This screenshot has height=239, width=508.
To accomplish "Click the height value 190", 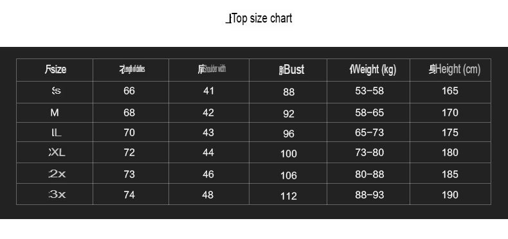I will [450, 195].
